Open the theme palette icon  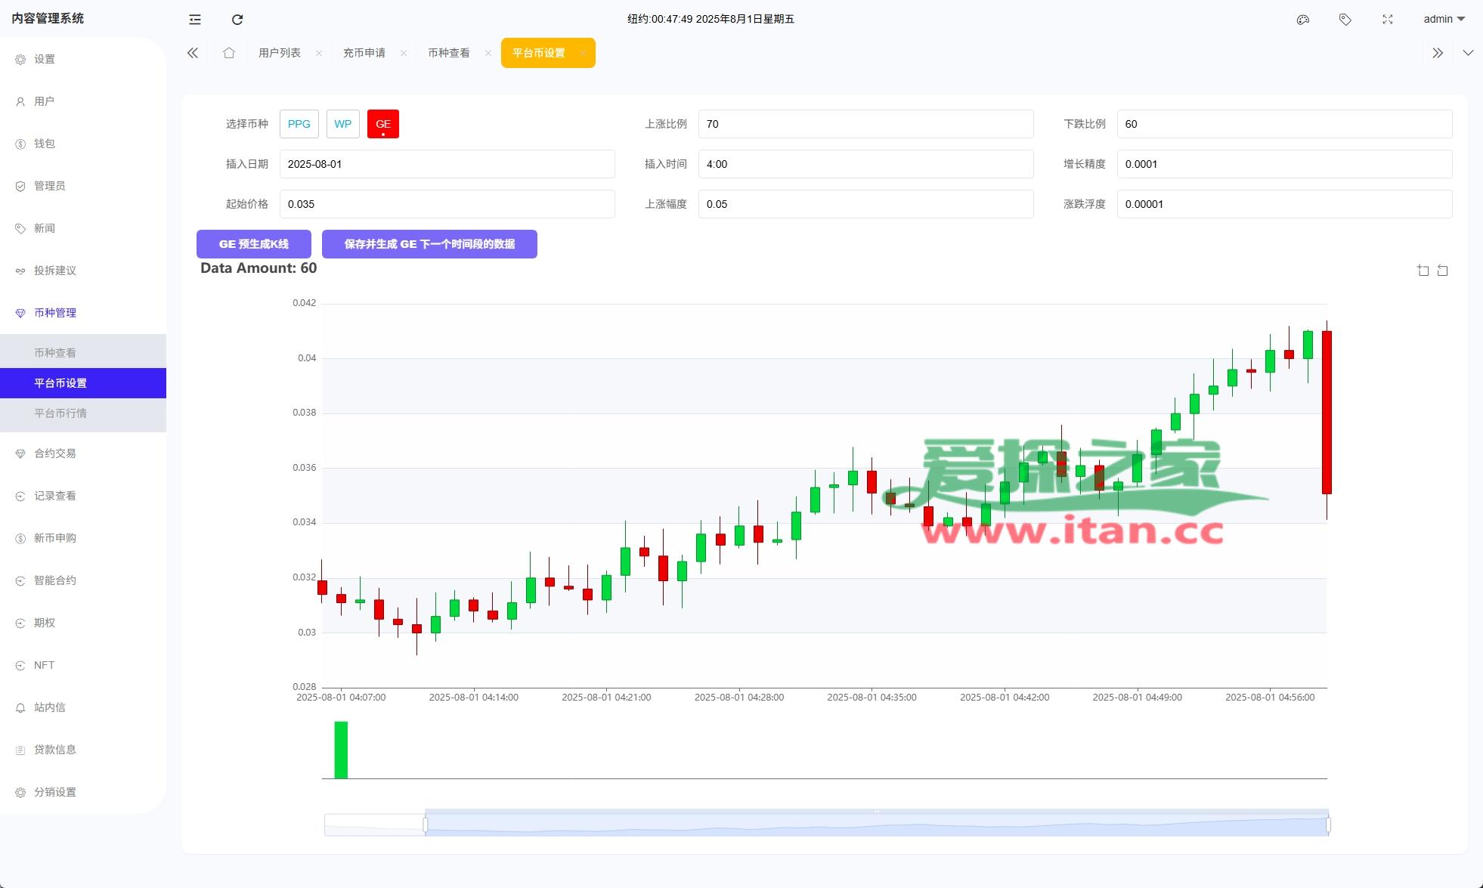(x=1302, y=20)
